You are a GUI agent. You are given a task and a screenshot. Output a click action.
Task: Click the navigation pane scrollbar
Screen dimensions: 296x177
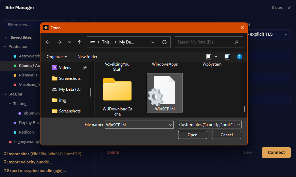[x=91, y=92]
